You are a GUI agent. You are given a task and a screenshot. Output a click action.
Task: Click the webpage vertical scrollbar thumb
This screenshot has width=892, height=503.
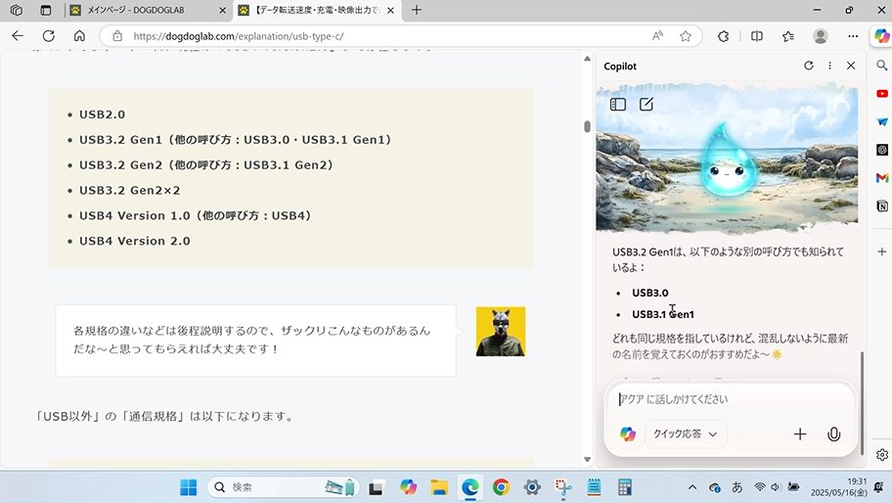[587, 126]
